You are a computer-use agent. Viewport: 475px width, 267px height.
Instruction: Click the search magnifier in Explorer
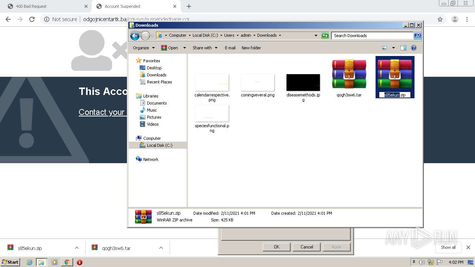pyautogui.click(x=417, y=36)
